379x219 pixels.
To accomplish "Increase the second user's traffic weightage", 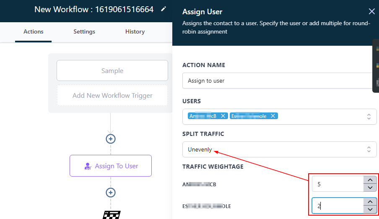I will (370, 202).
